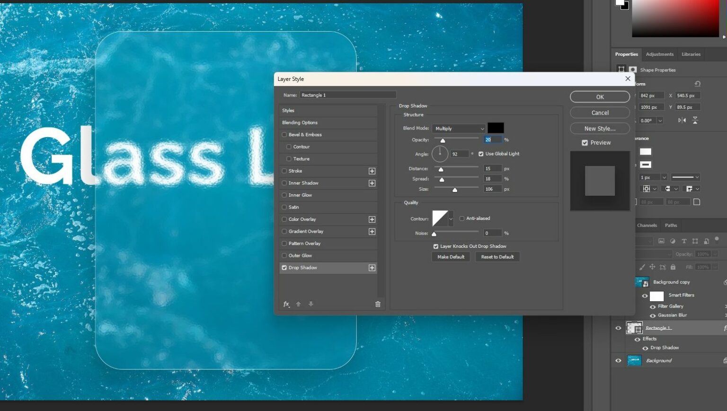
Task: Switch to the Channels tab
Action: pyautogui.click(x=647, y=225)
